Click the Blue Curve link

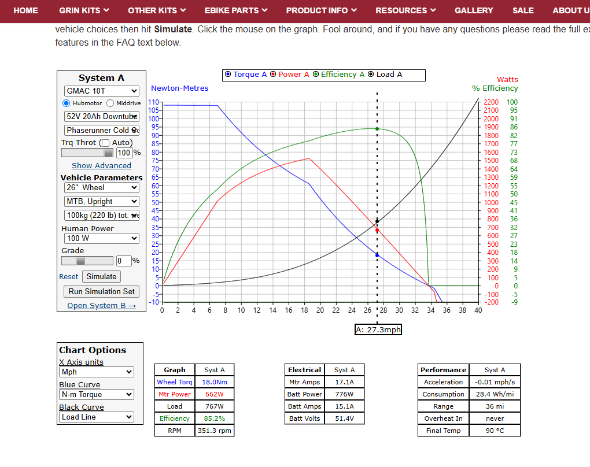pyautogui.click(x=80, y=385)
